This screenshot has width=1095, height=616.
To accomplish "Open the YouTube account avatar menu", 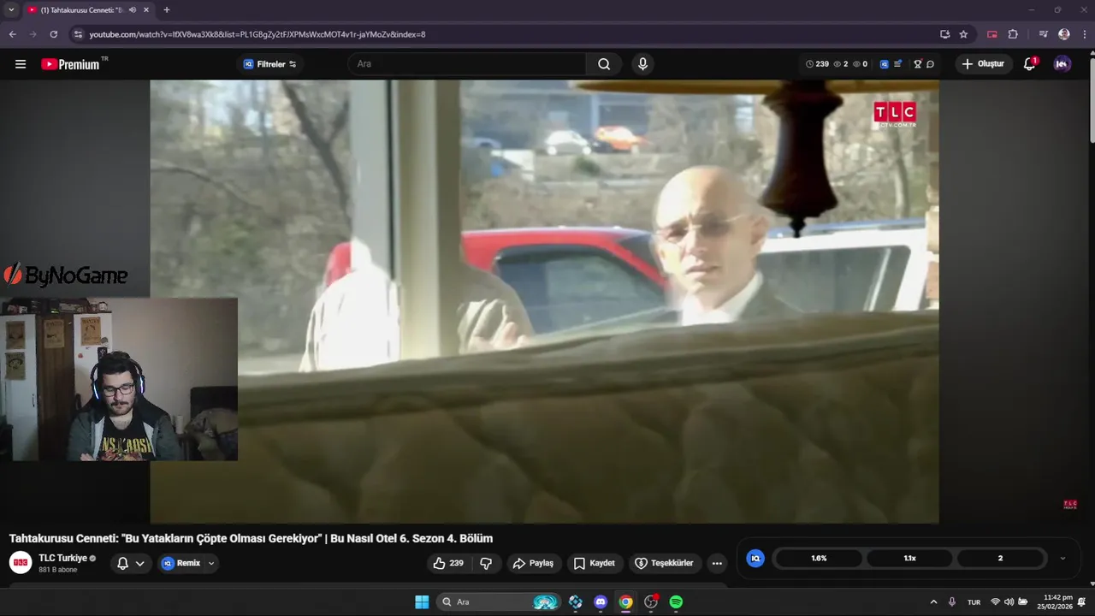I will pyautogui.click(x=1062, y=64).
